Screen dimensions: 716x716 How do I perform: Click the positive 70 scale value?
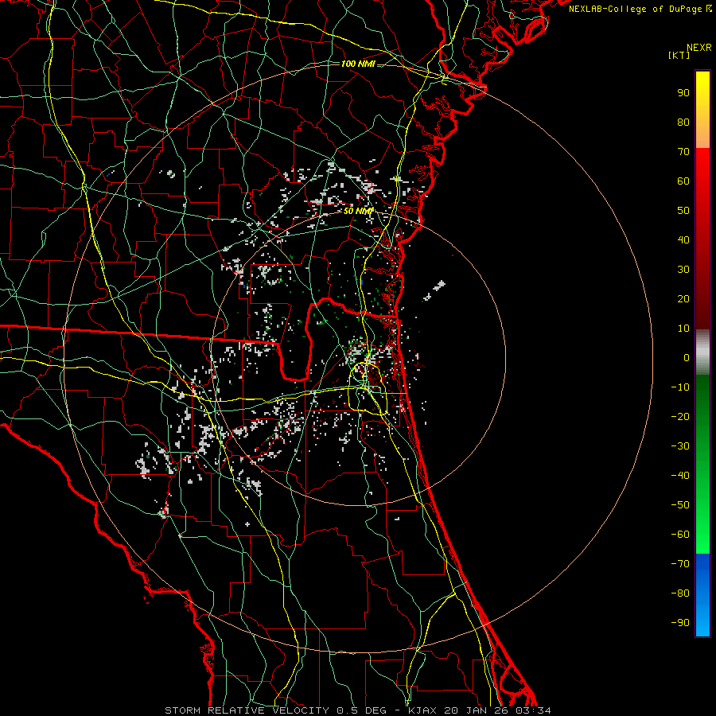tap(683, 152)
